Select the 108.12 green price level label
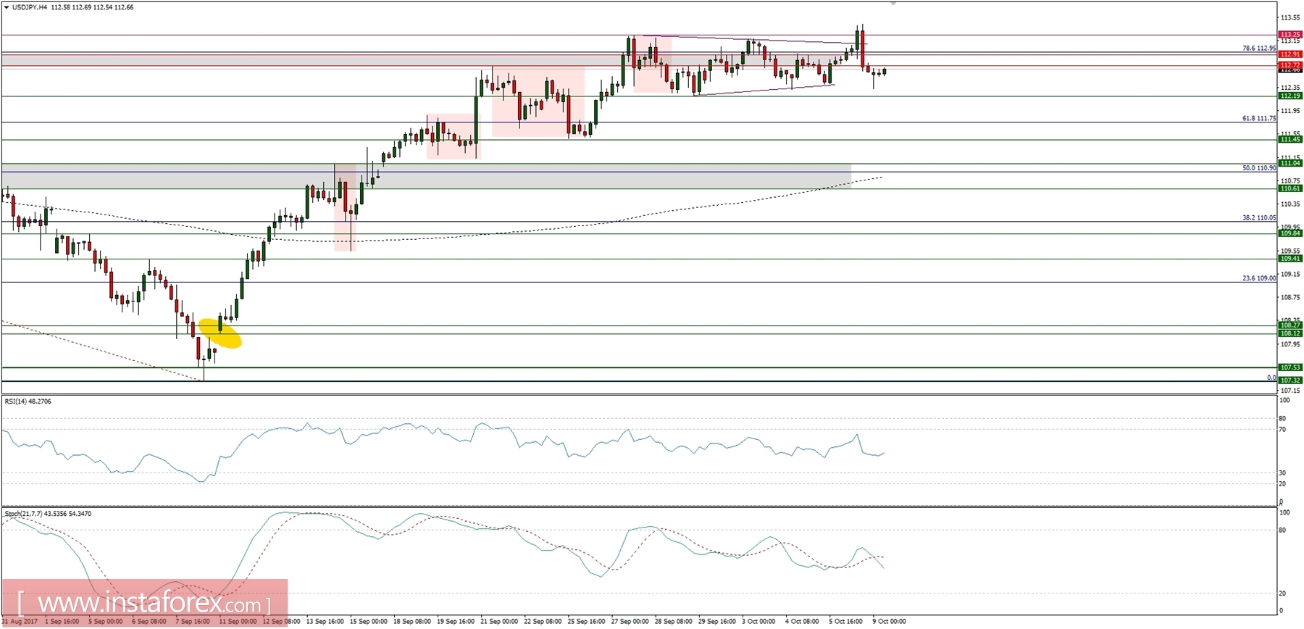1304x629 pixels. pos(1290,333)
